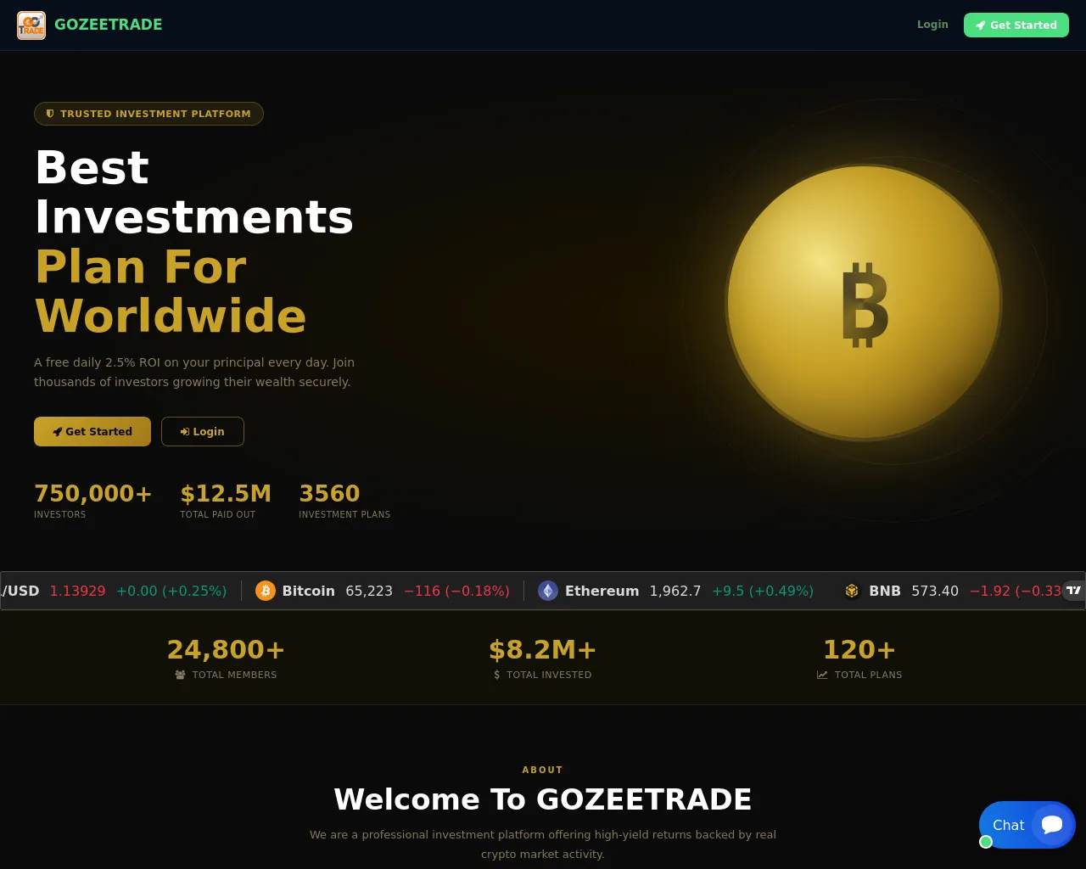Click the green Get Started header button
The image size is (1086, 869).
tap(1016, 25)
